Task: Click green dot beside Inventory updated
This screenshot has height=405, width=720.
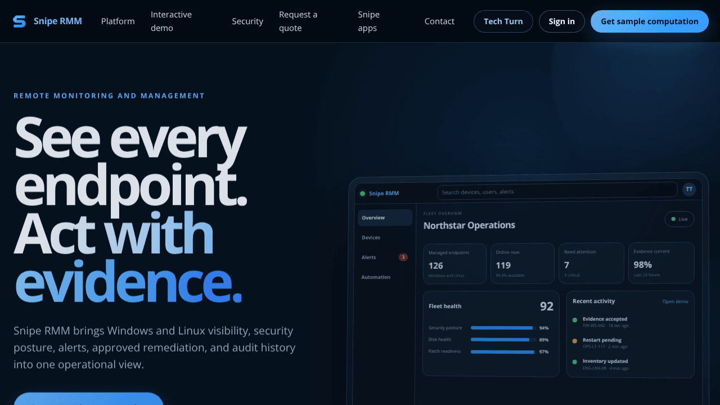Action: pyautogui.click(x=574, y=362)
